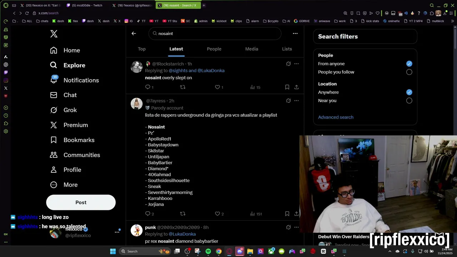457x257 pixels.
Task: Open the flexxico account switcher menu
Action: (x=117, y=232)
